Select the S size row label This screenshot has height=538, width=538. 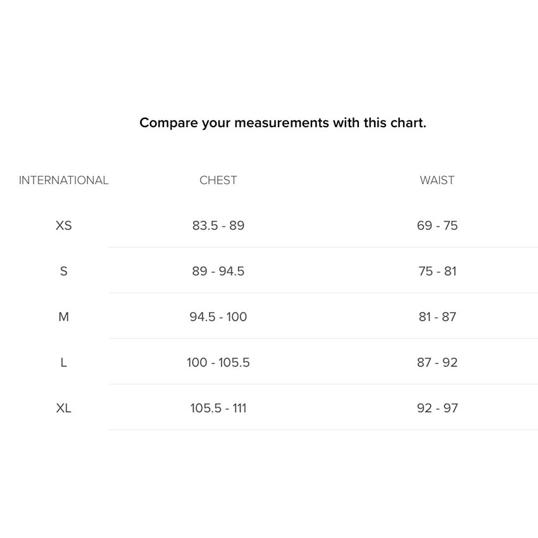pos(63,271)
